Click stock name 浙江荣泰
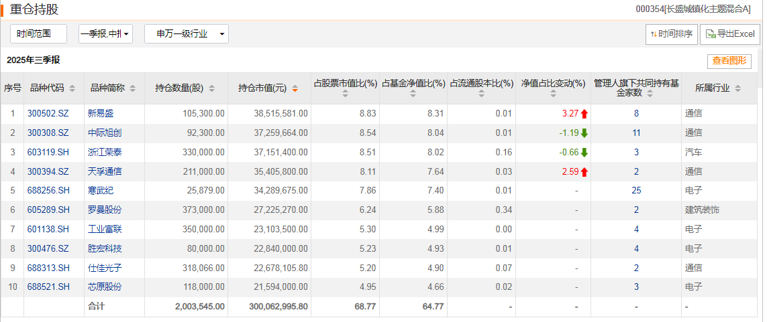Screen dimensions: 767x322 (105, 152)
